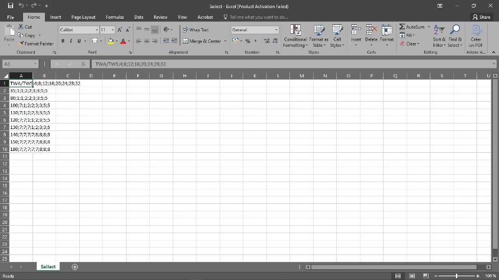Image resolution: width=499 pixels, height=280 pixels.
Task: Apply the comma style
Action: click(x=255, y=41)
